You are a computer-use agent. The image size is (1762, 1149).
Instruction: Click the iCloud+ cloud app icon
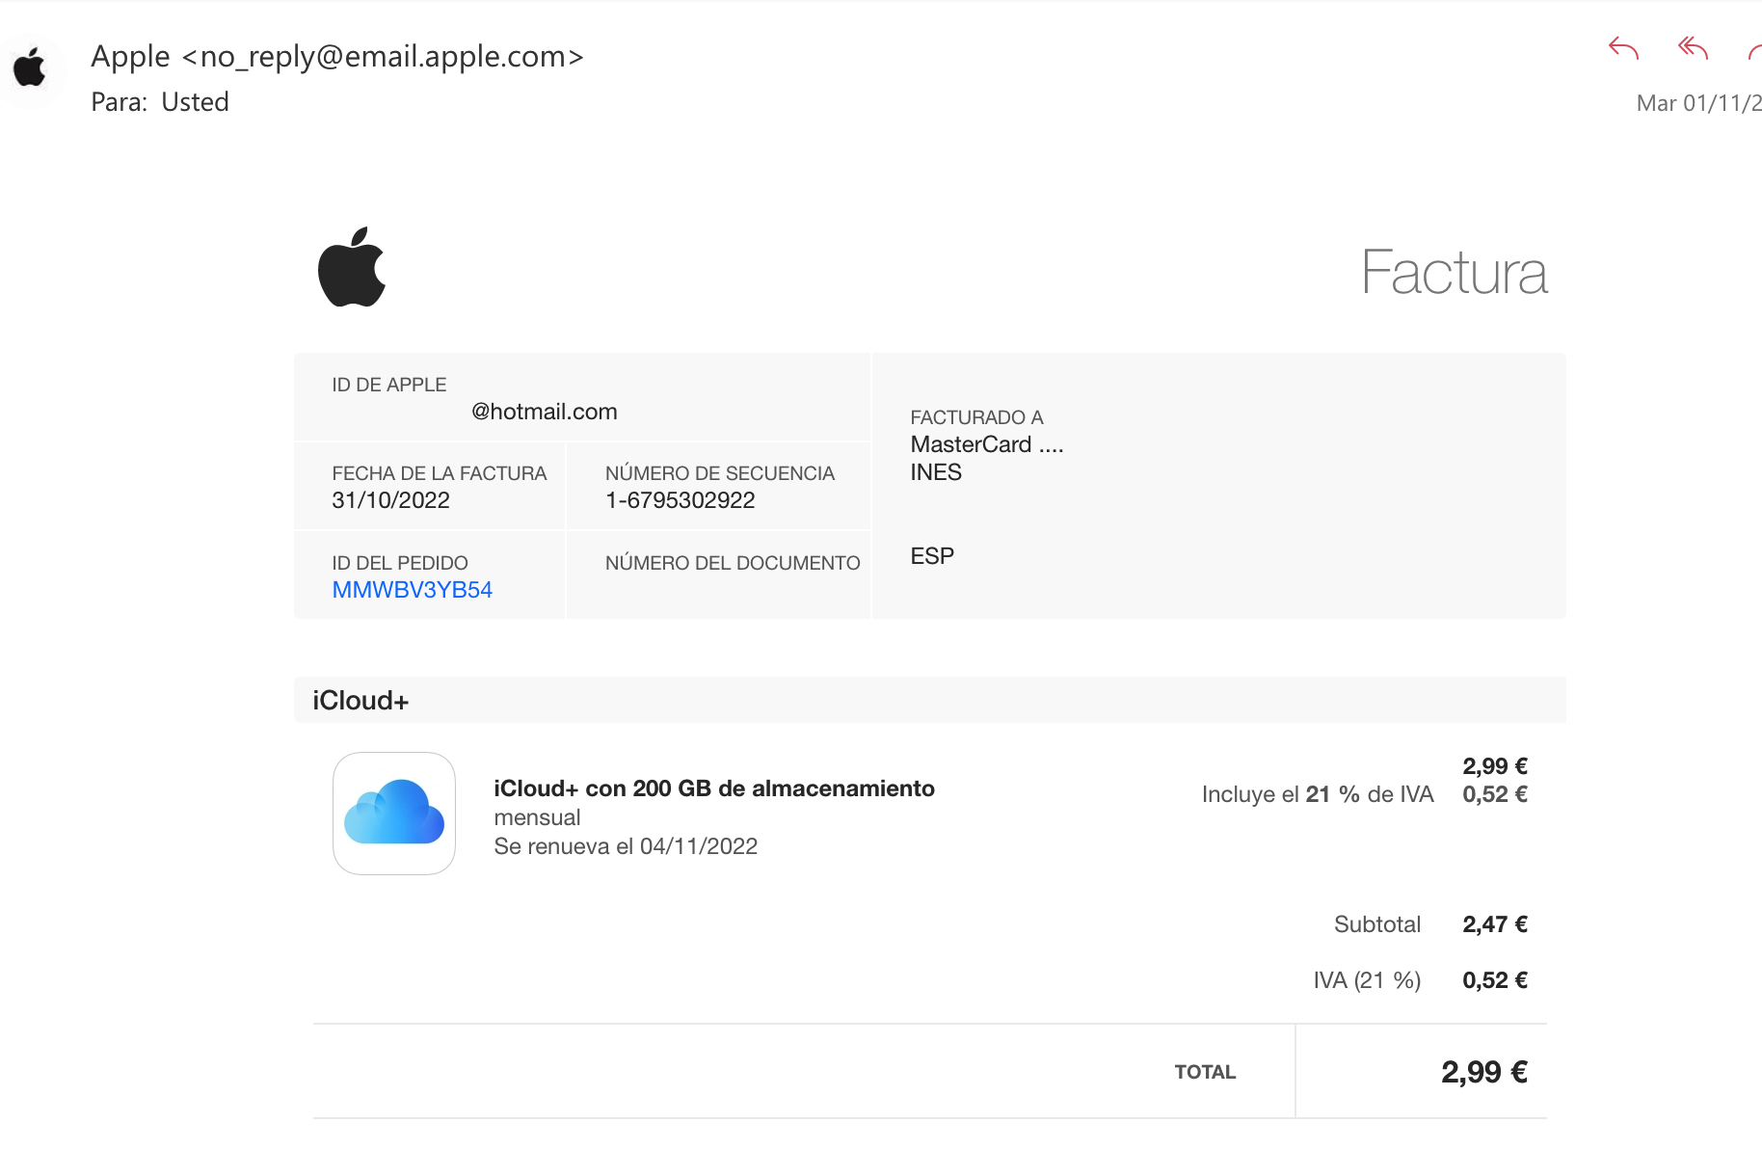click(x=394, y=814)
